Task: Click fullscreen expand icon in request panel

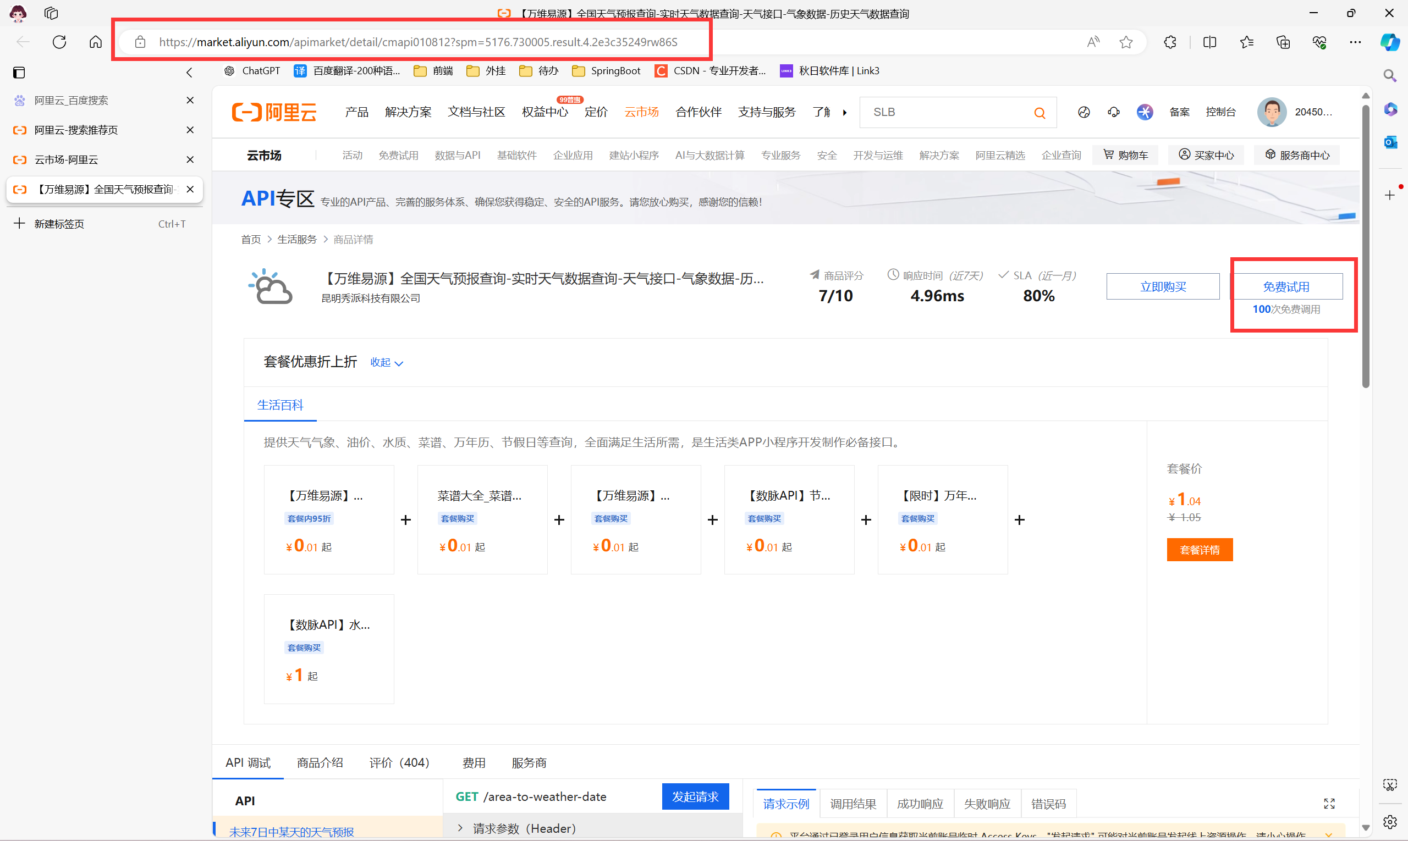Action: [x=1329, y=804]
